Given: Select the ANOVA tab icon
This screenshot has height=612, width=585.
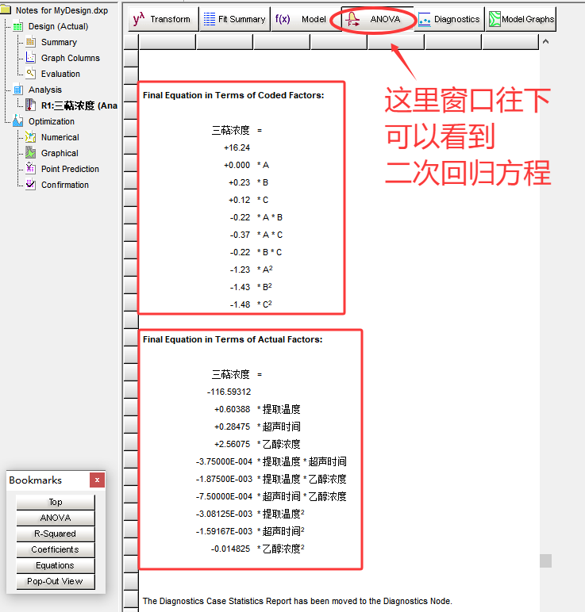Looking at the screenshot, I should (354, 19).
